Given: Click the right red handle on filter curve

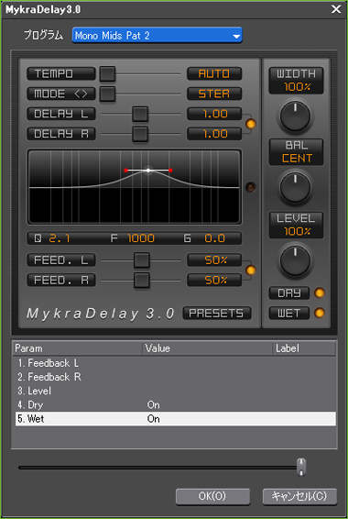Looking at the screenshot, I should tap(170, 171).
